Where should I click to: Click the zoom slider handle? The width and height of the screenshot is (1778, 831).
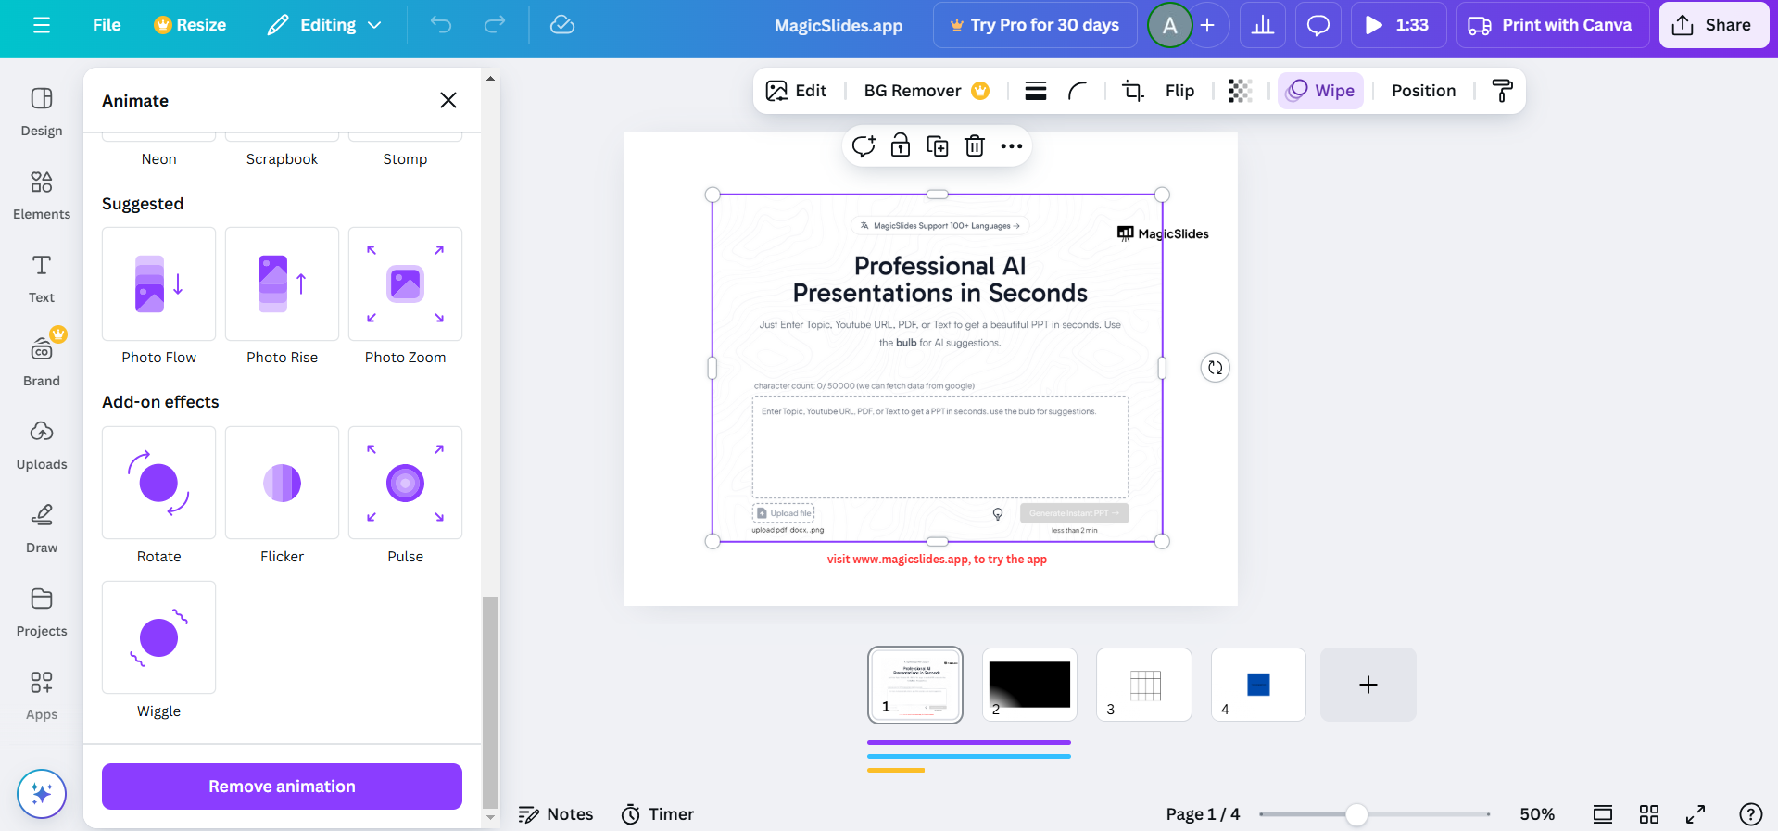[1356, 814]
